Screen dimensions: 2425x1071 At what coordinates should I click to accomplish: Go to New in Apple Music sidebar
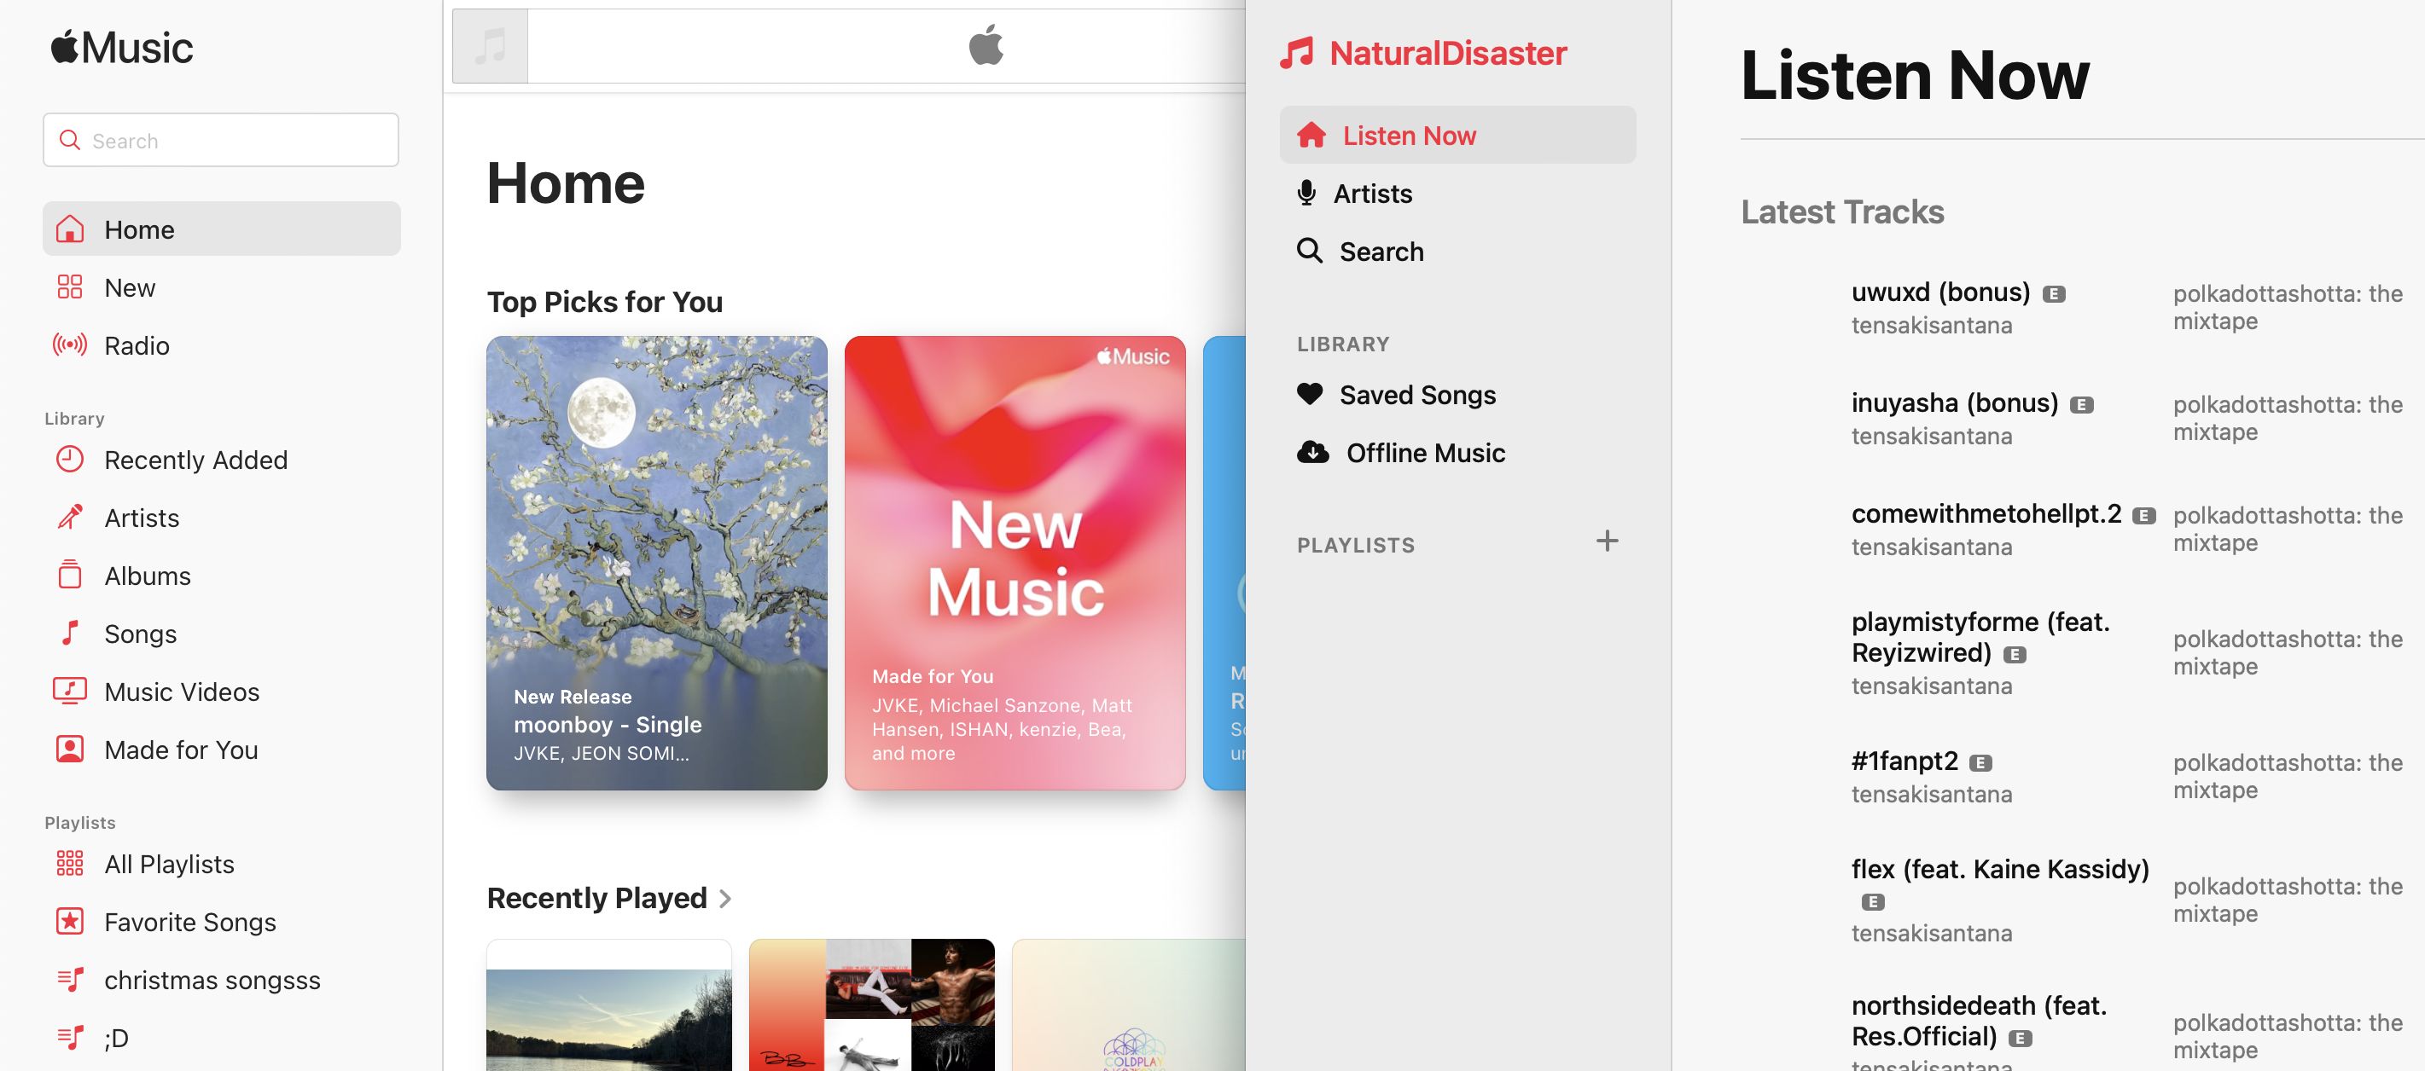[x=221, y=287]
